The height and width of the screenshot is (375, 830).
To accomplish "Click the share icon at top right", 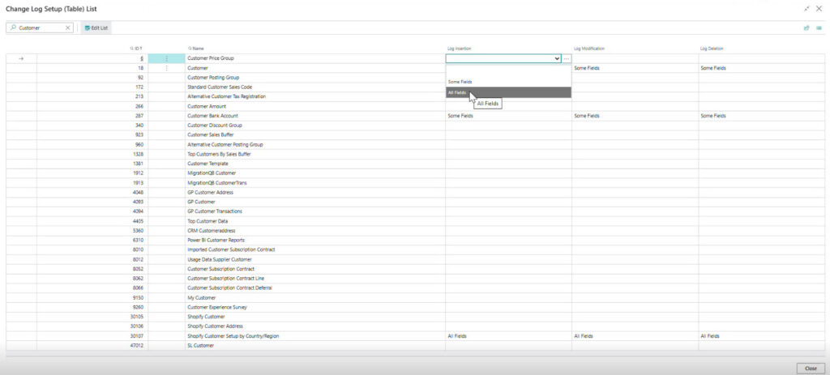I will 806,28.
